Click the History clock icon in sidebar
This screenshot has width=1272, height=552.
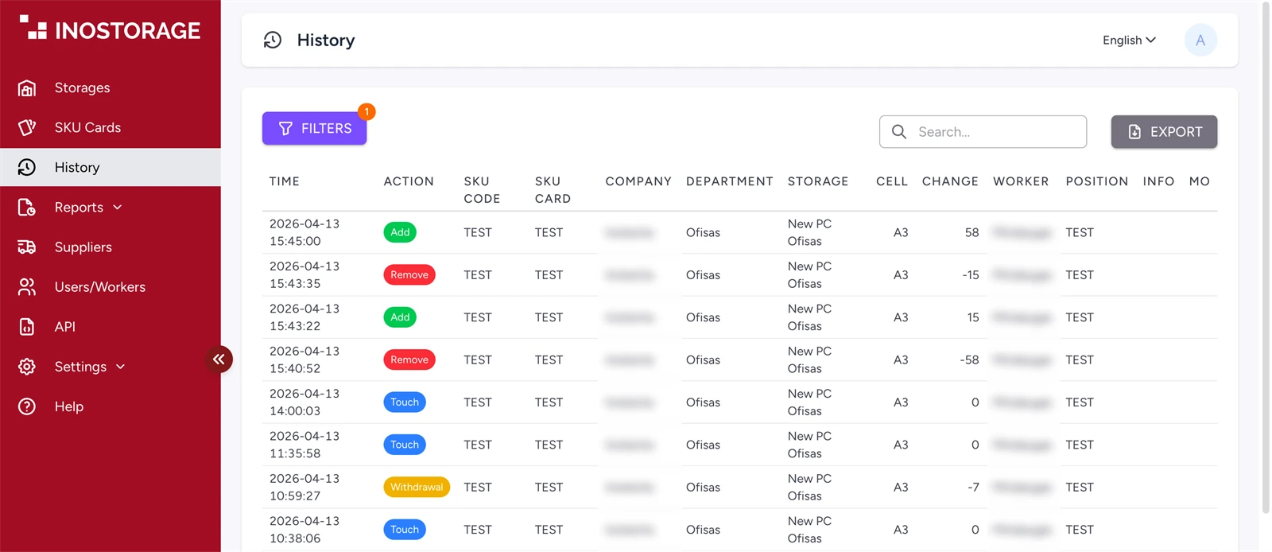27,167
